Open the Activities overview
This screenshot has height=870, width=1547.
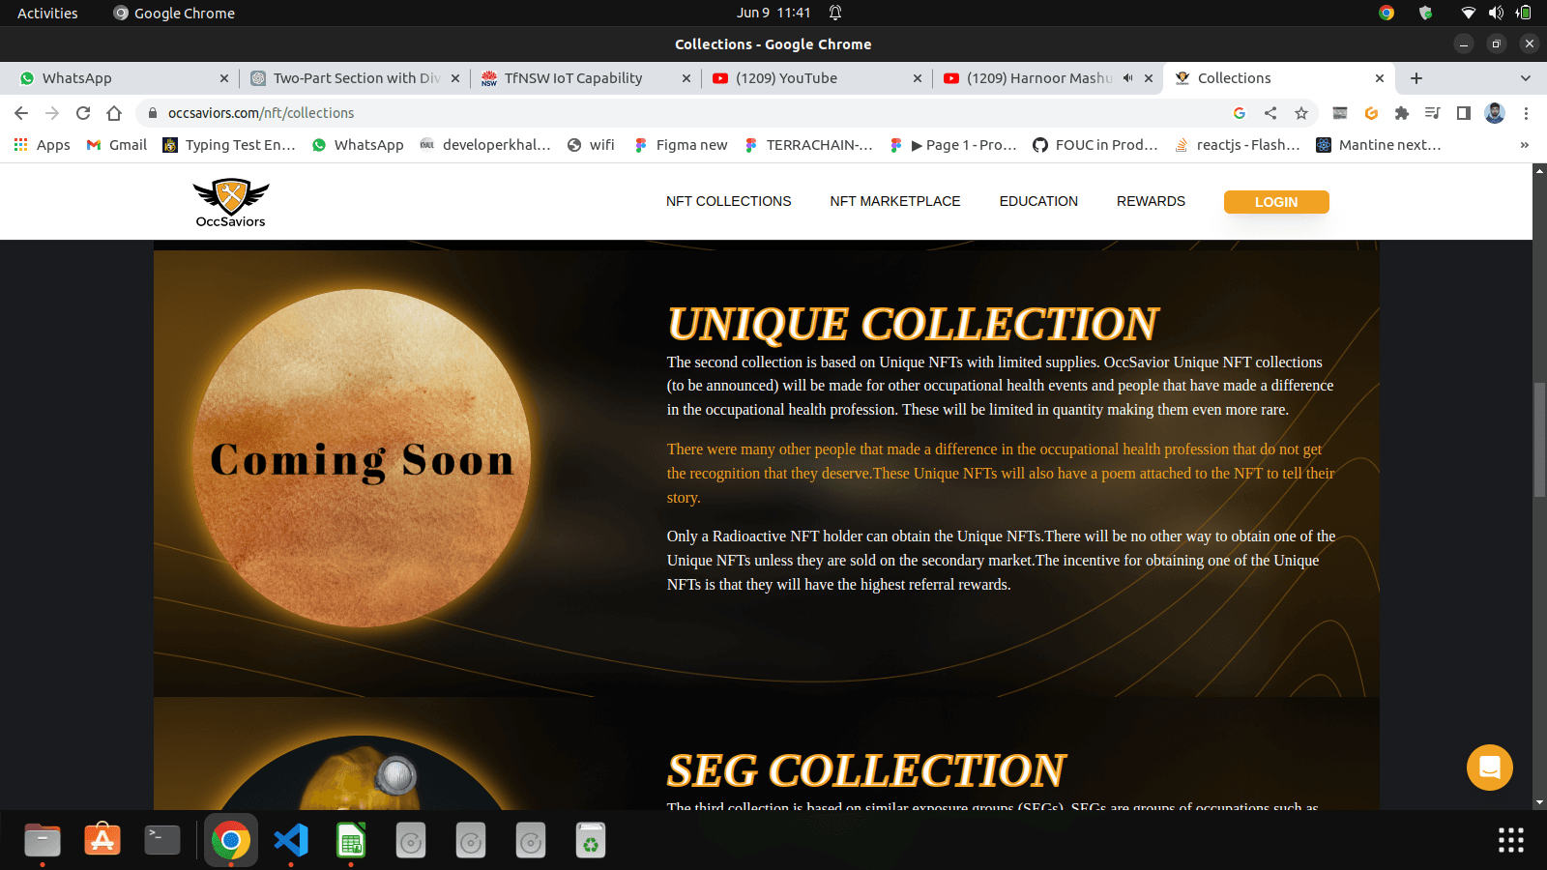tap(47, 13)
